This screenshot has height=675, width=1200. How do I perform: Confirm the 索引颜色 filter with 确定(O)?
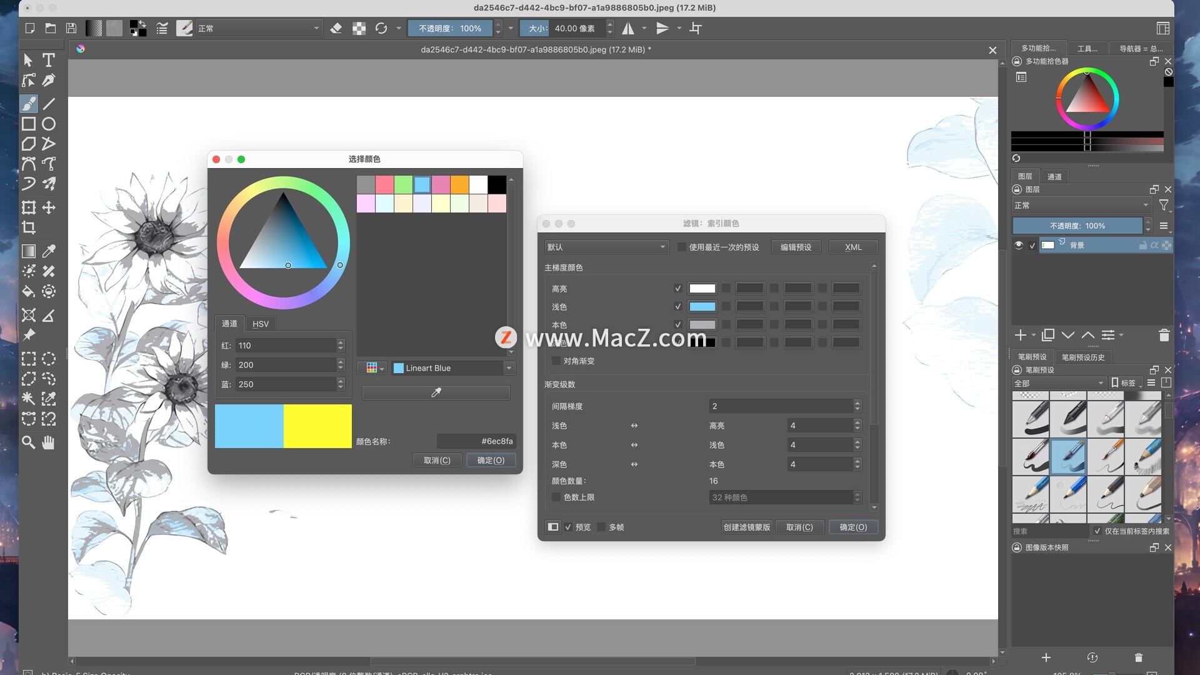pos(853,527)
